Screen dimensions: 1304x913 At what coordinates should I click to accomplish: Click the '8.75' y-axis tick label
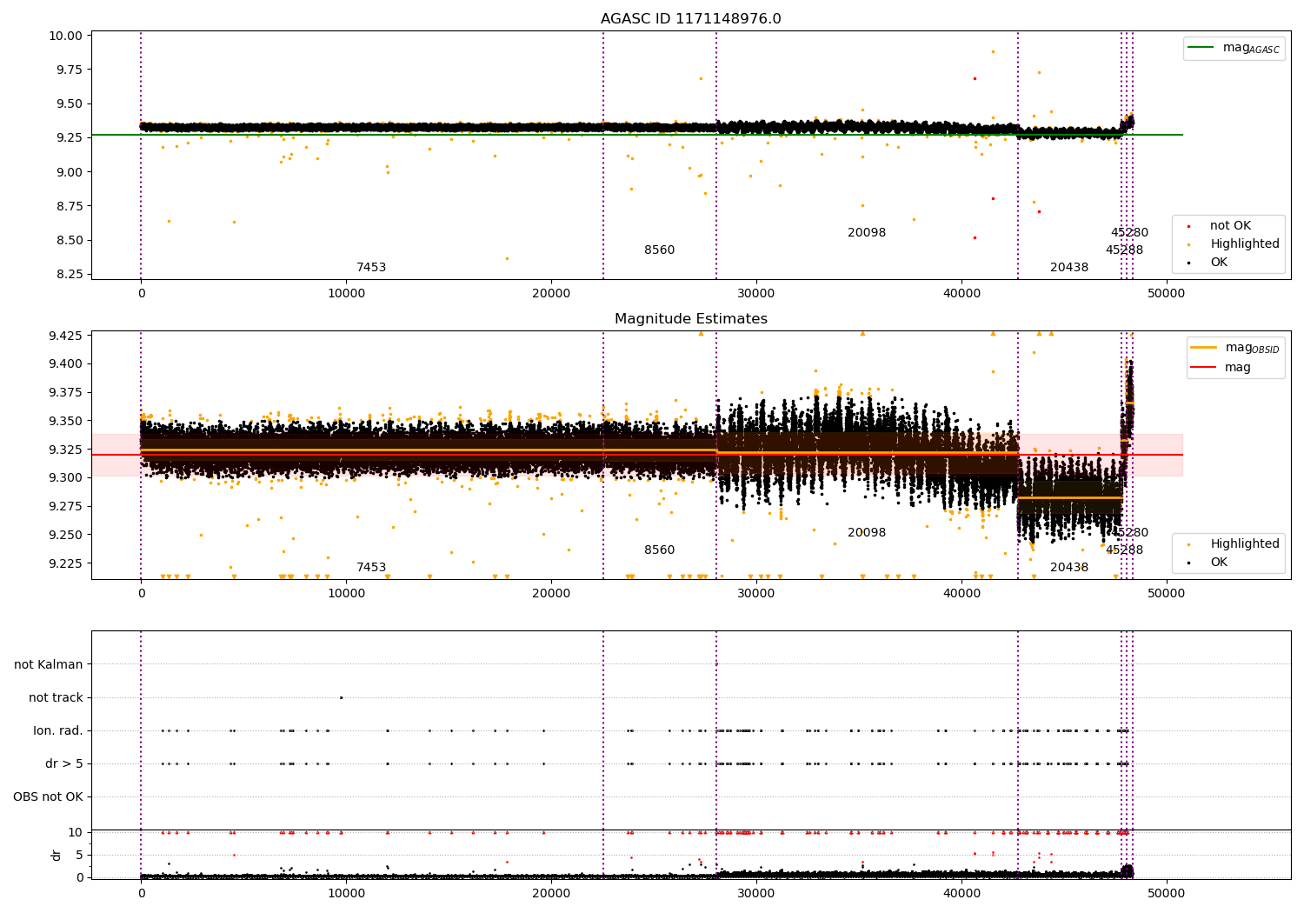click(72, 206)
